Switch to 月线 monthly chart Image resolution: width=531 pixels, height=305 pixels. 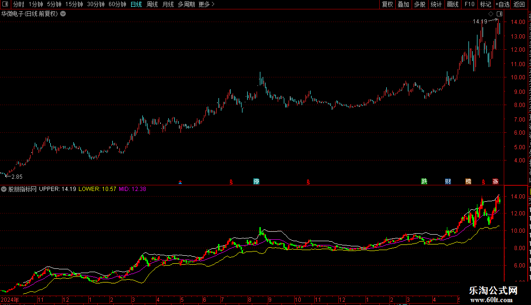click(168, 4)
